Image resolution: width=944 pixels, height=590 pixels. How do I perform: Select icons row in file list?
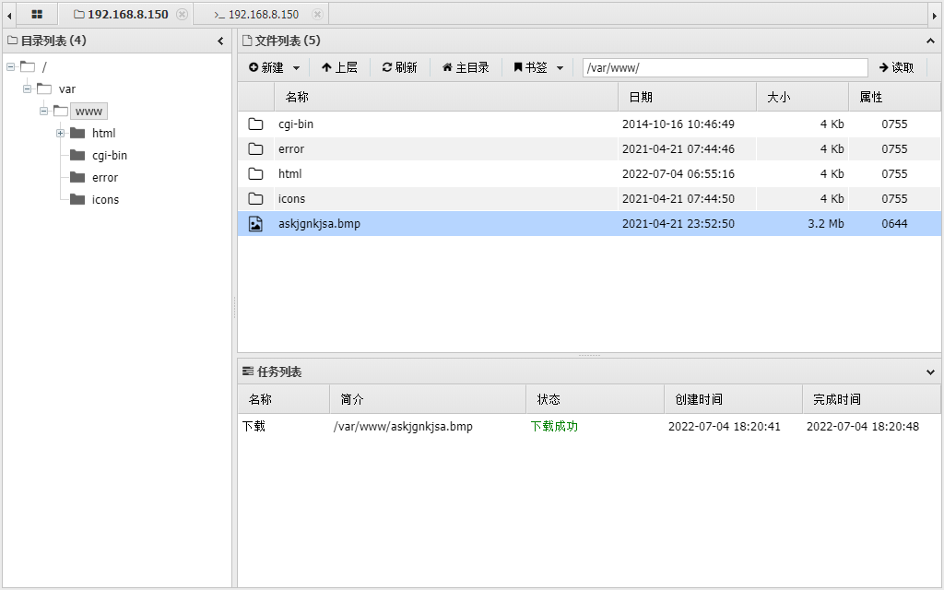click(x=589, y=199)
